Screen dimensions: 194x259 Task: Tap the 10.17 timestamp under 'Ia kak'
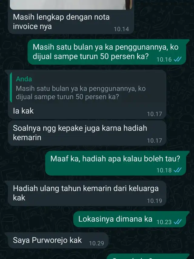coord(155,114)
